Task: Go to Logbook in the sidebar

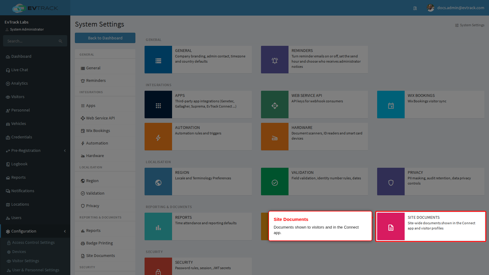Action: click(x=35, y=164)
